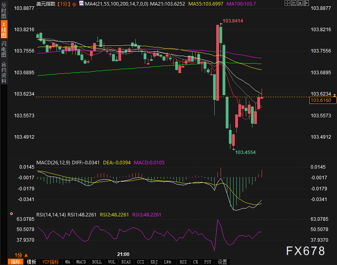This screenshot has width=337, height=265.
Task: Open 闪电图 from the left sidebar
Action: point(4,49)
